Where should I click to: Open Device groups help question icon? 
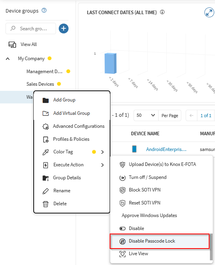[x=44, y=11]
